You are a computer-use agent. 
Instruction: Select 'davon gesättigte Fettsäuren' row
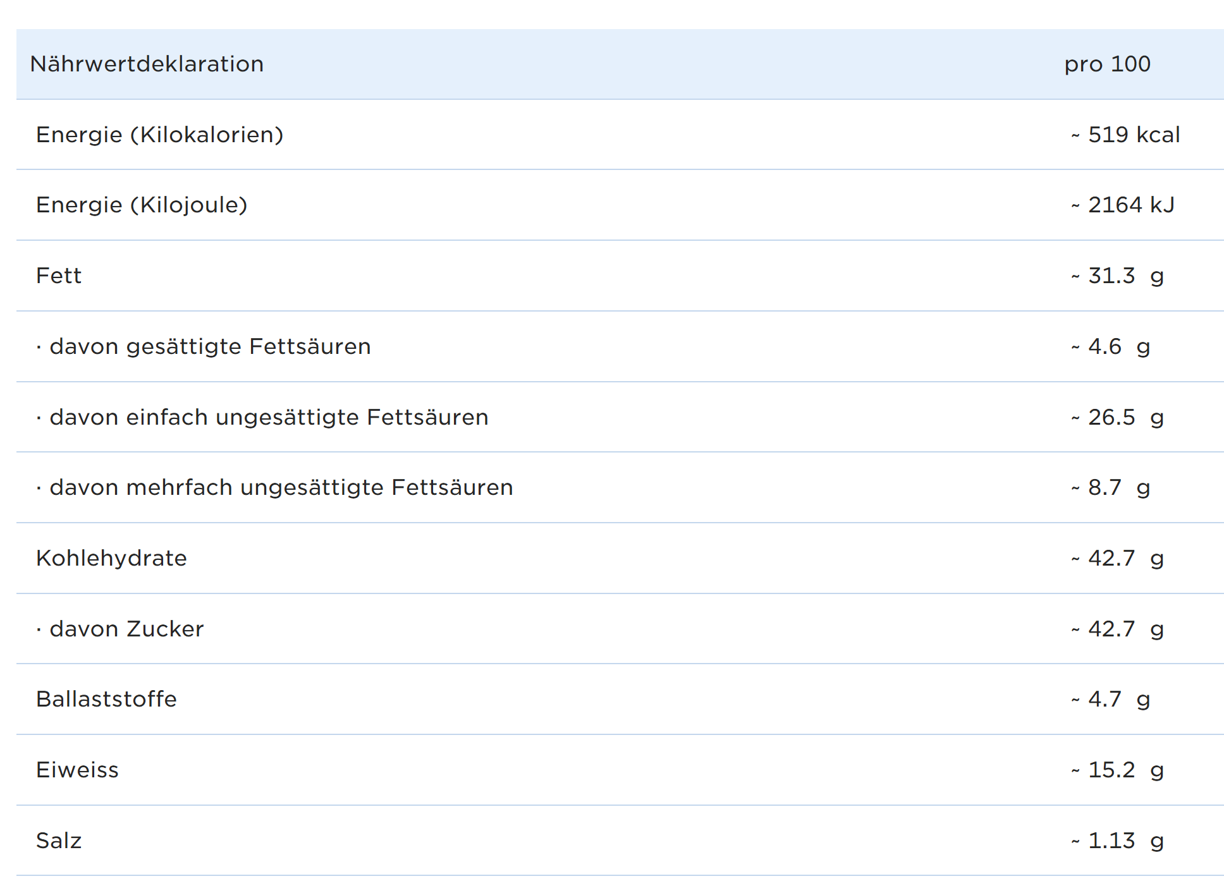[204, 346]
